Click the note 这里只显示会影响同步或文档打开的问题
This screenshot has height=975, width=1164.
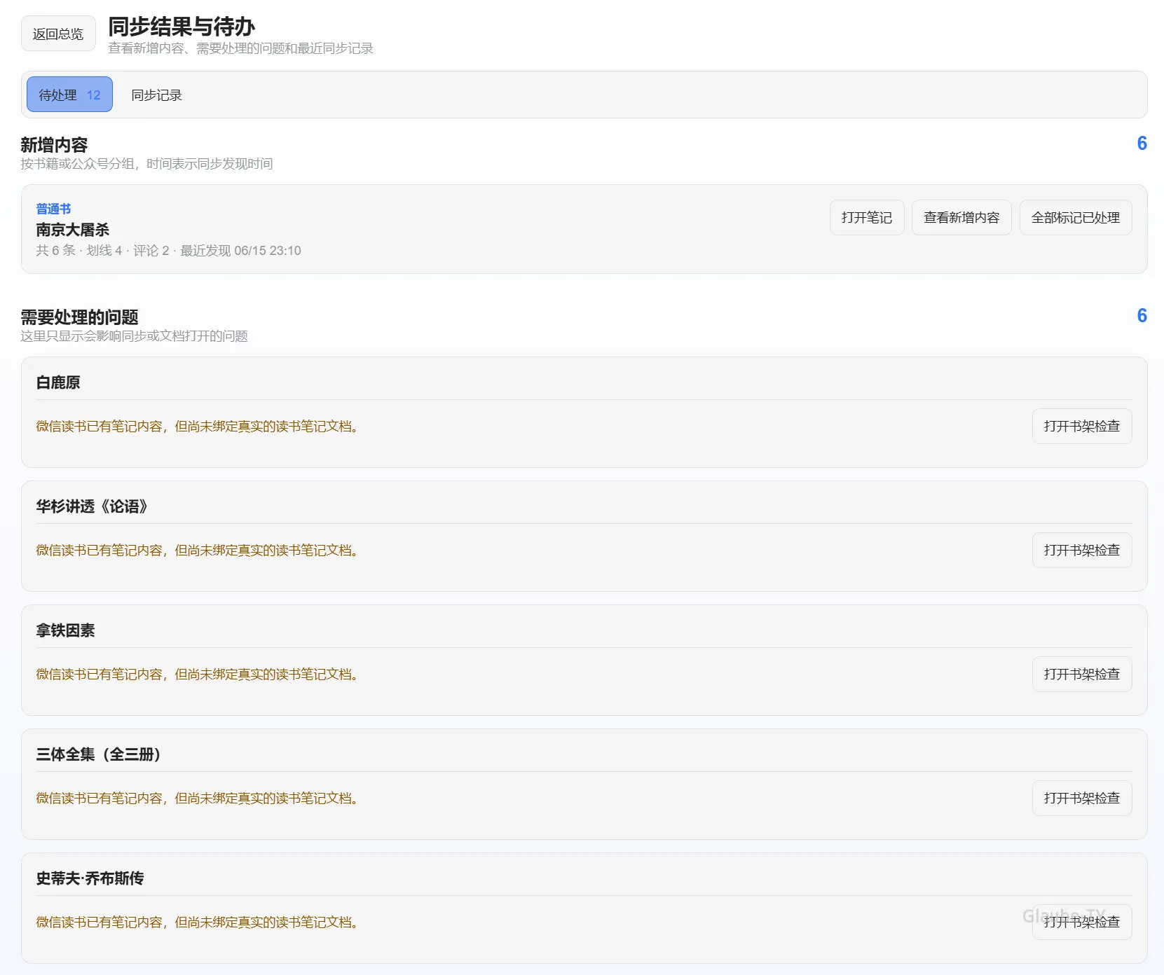pos(134,336)
